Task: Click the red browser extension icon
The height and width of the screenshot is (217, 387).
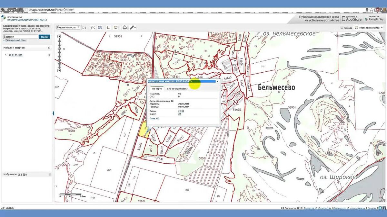Action: [x=377, y=10]
